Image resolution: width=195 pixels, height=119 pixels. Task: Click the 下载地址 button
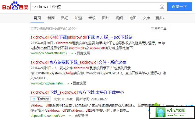click(x=41, y=99)
